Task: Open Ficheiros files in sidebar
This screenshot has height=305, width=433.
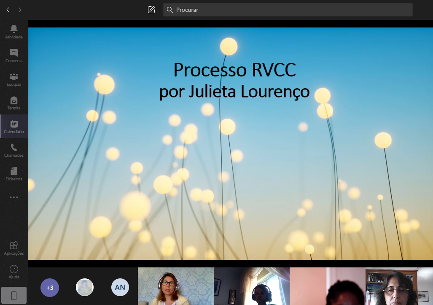Action: tap(14, 174)
